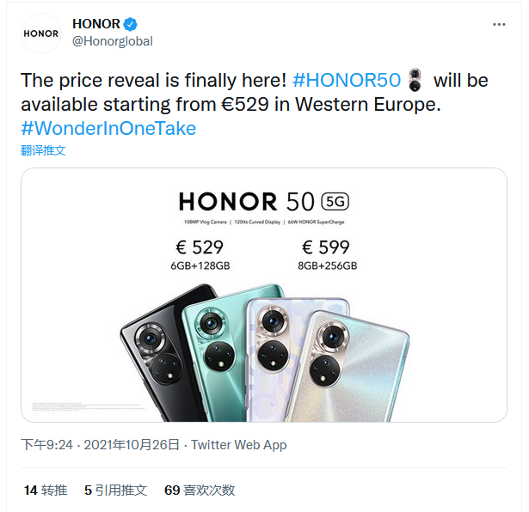Screen dimensions: 529x512
Task: View the 5 引用推文 quote tweets
Action: pos(116,491)
